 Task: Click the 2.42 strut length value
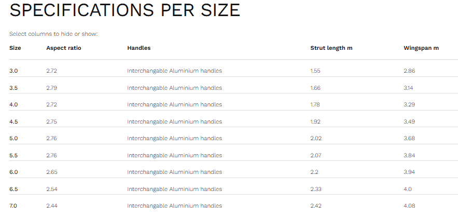(x=316, y=206)
